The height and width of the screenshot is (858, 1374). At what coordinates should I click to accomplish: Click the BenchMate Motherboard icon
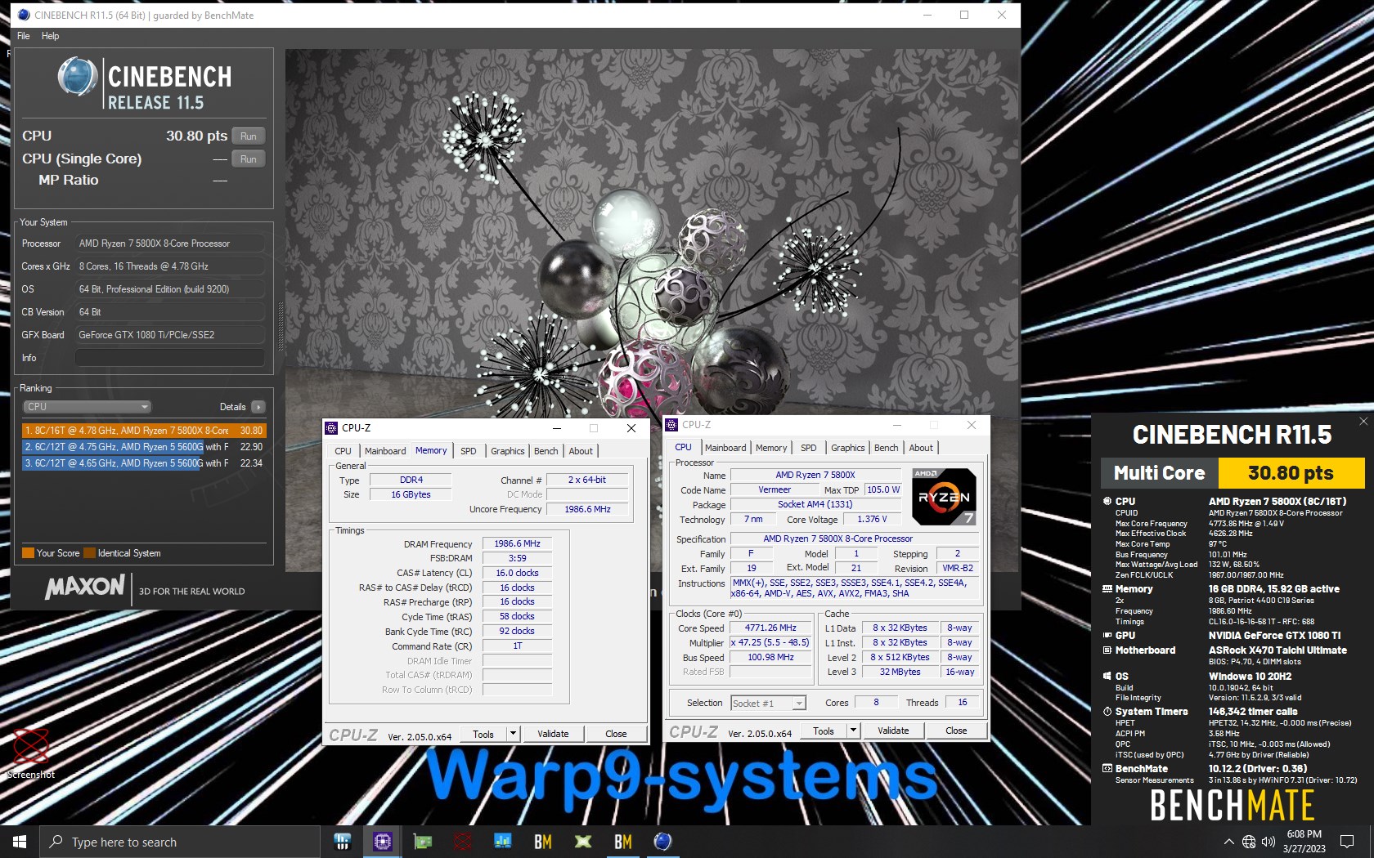click(1107, 650)
